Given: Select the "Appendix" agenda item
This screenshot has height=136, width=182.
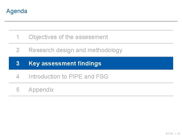Looking at the screenshot, I should click(41, 90).
